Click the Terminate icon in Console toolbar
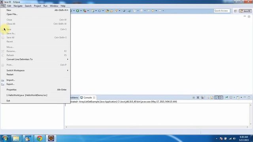 point(193,97)
